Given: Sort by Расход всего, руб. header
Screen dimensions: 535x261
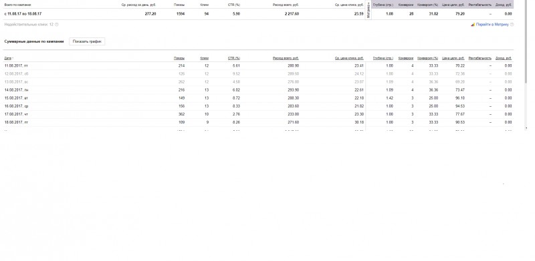Looking at the screenshot, I should click(286, 58).
